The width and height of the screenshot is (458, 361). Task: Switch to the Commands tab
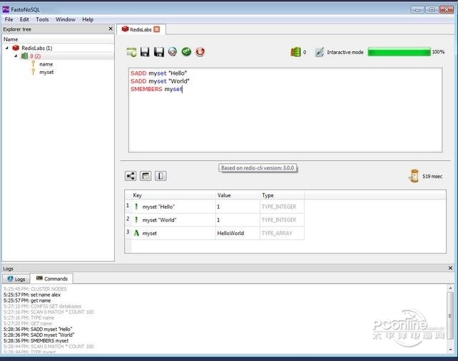(x=51, y=278)
